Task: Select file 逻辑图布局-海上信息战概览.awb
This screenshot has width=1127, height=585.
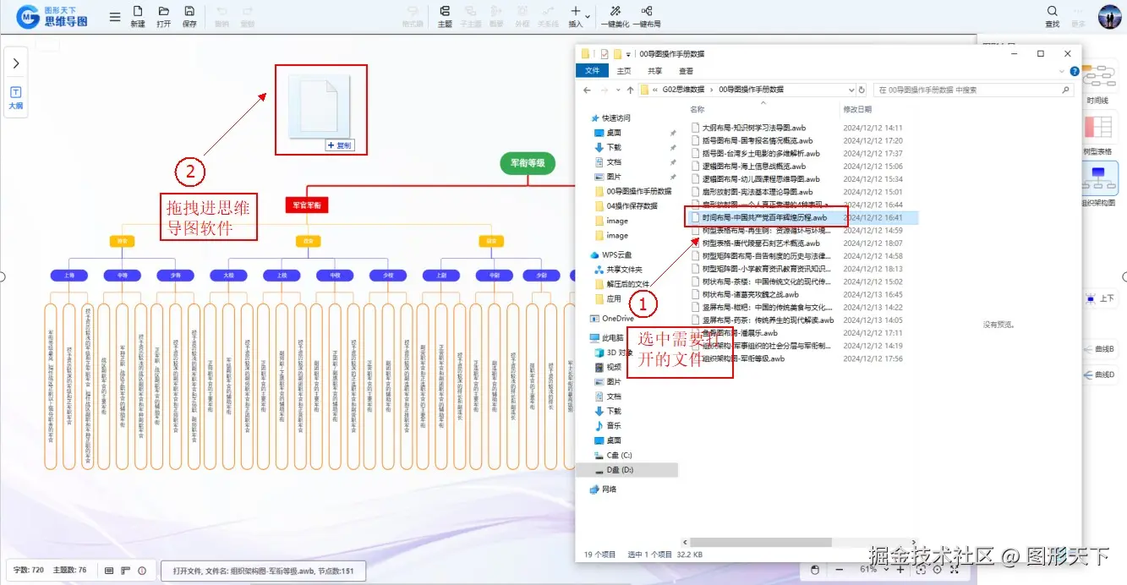Action: [x=754, y=167]
